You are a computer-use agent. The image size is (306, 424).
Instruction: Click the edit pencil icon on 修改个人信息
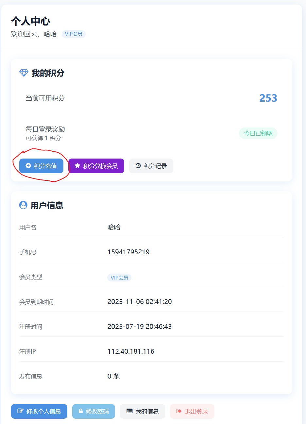click(x=20, y=411)
